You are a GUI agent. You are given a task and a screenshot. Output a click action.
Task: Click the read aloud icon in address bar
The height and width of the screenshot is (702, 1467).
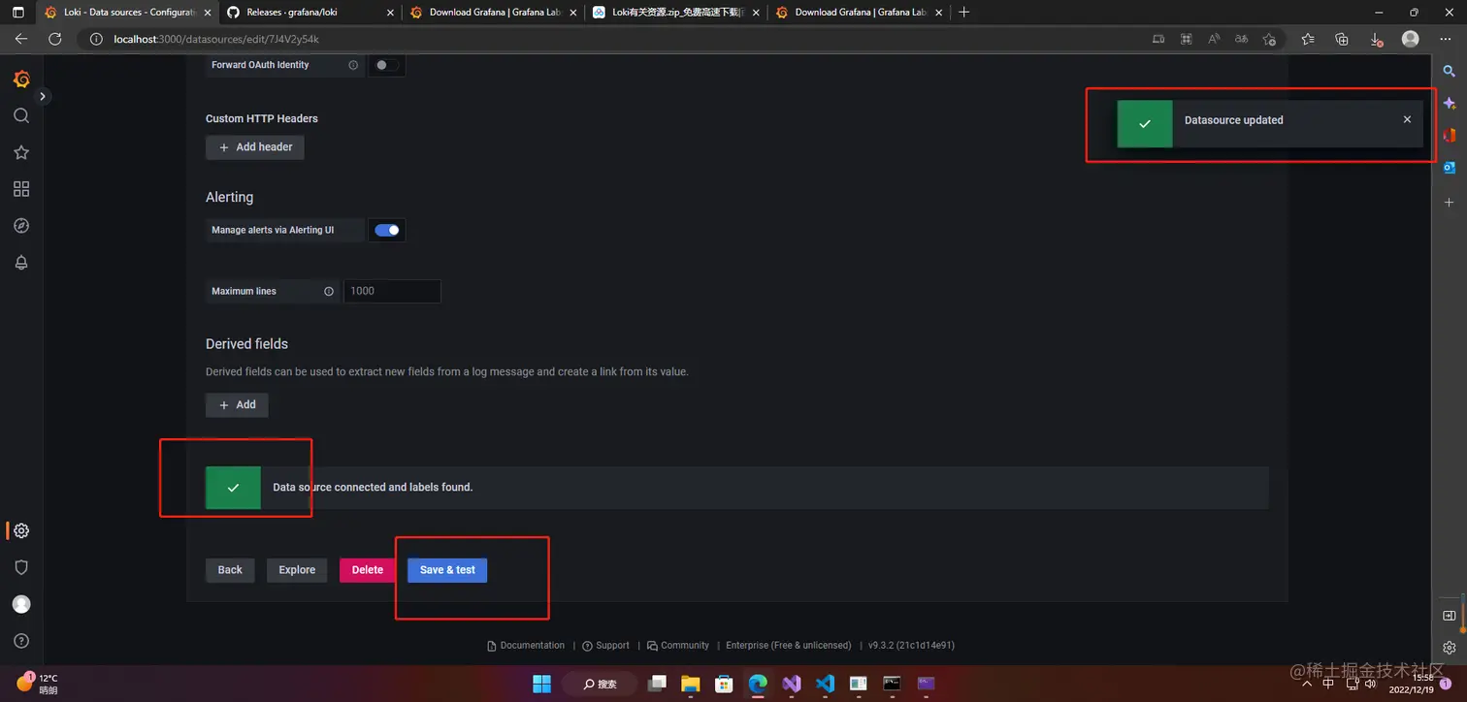[x=1214, y=39]
